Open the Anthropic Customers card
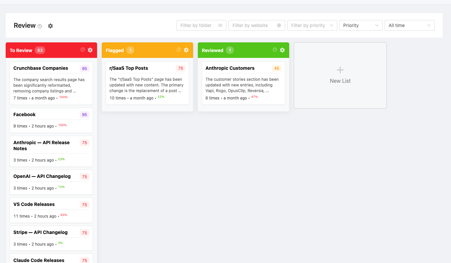Image resolution: width=451 pixels, height=263 pixels. tap(244, 83)
